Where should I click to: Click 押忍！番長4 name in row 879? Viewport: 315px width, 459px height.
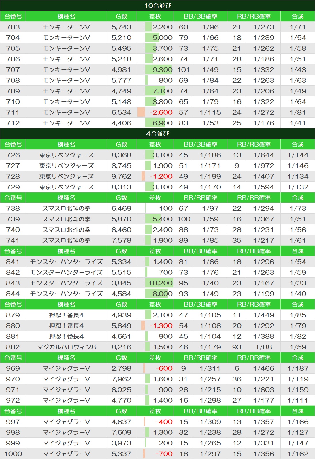tap(66, 315)
